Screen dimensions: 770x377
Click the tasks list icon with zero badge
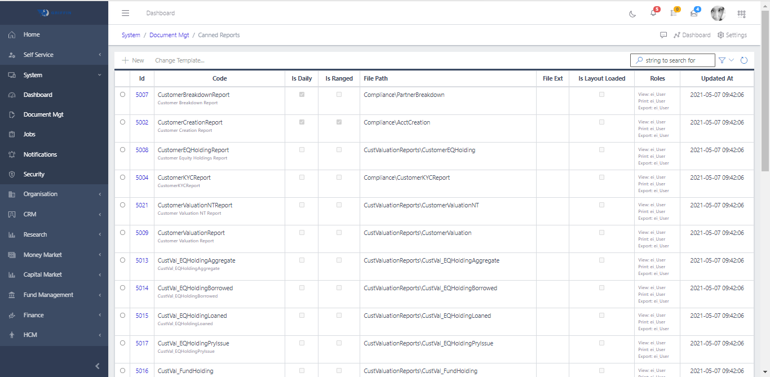[673, 12]
